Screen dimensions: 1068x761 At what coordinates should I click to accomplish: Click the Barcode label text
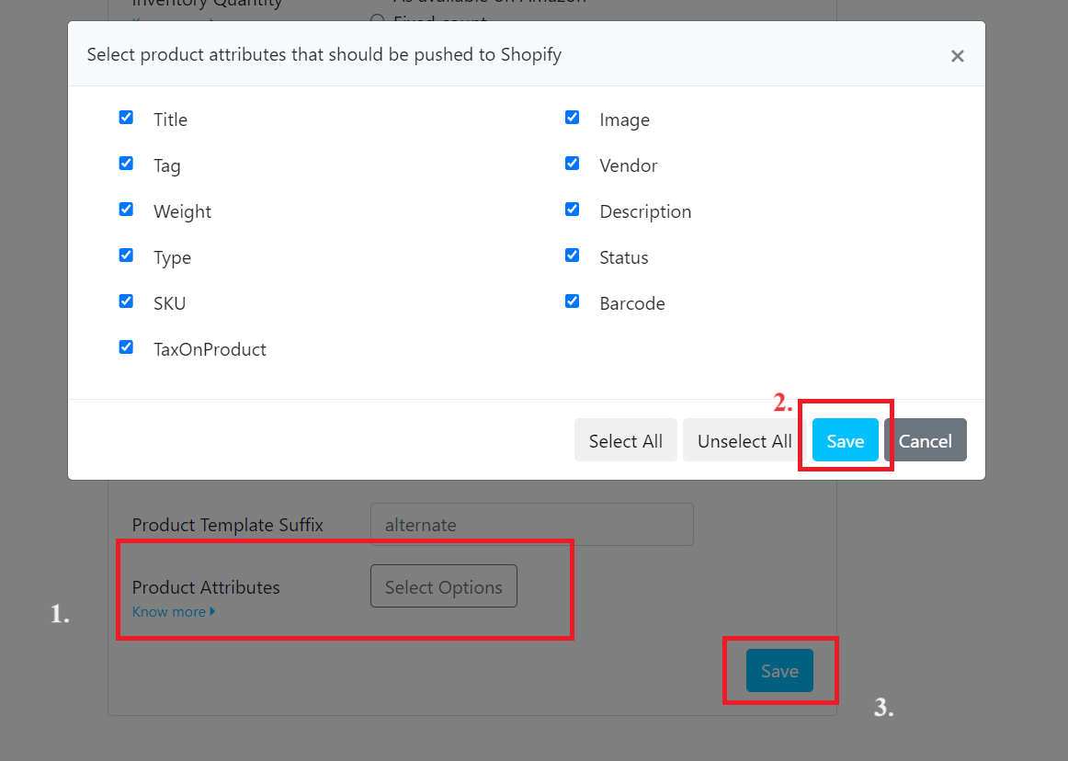point(632,303)
